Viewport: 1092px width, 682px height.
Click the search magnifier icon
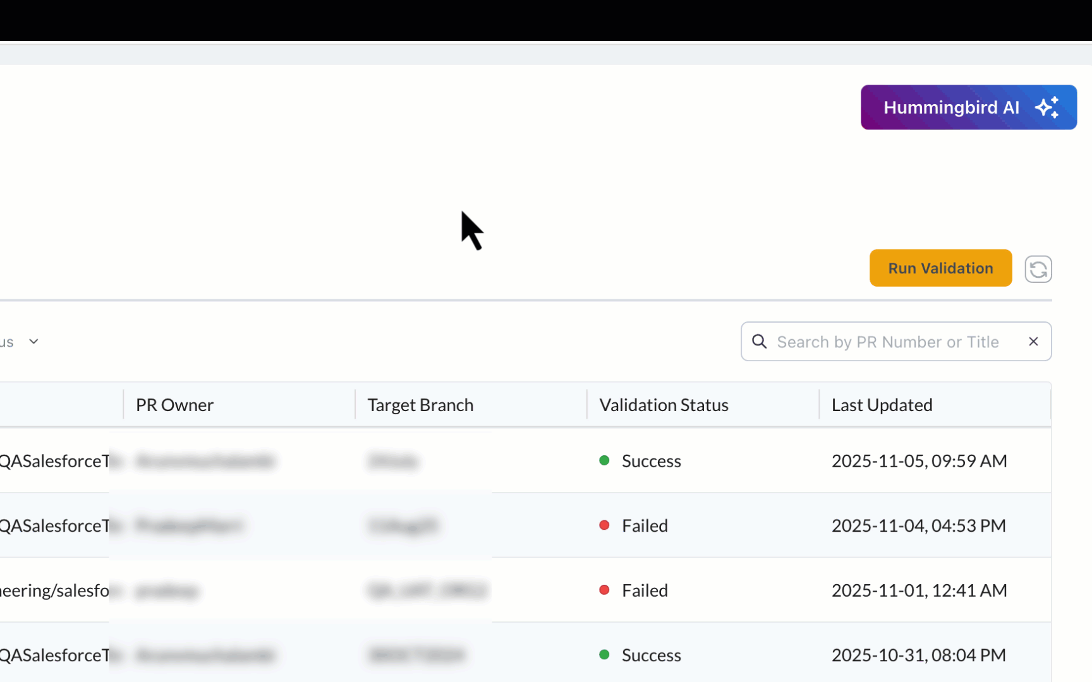pos(759,342)
